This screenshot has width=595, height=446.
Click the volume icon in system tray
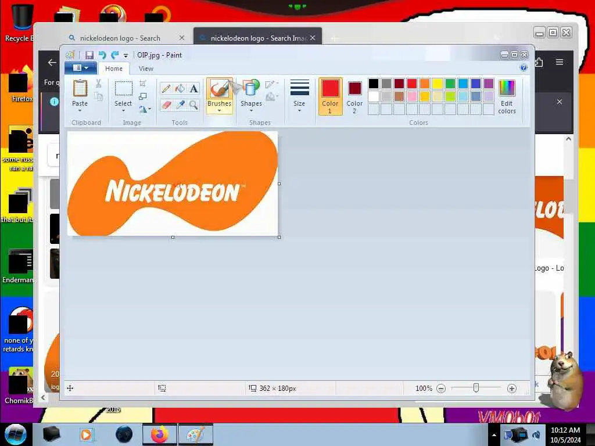536,434
